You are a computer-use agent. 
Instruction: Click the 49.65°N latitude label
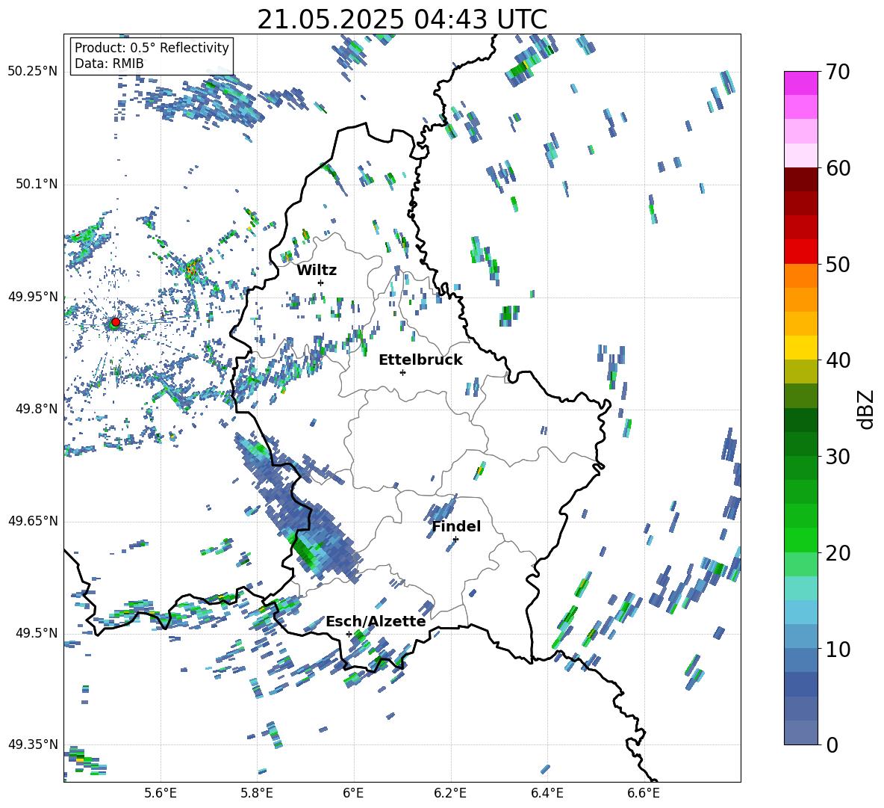click(33, 521)
